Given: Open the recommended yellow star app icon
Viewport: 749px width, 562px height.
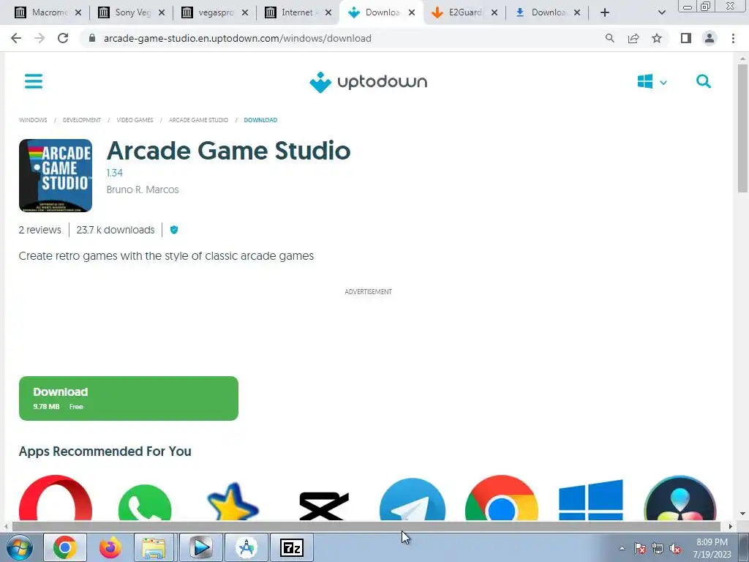Looking at the screenshot, I should coord(233,502).
